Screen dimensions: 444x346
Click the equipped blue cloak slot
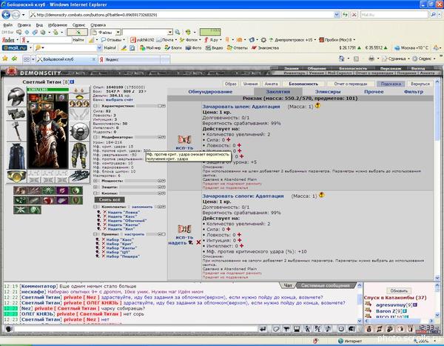(x=16, y=156)
